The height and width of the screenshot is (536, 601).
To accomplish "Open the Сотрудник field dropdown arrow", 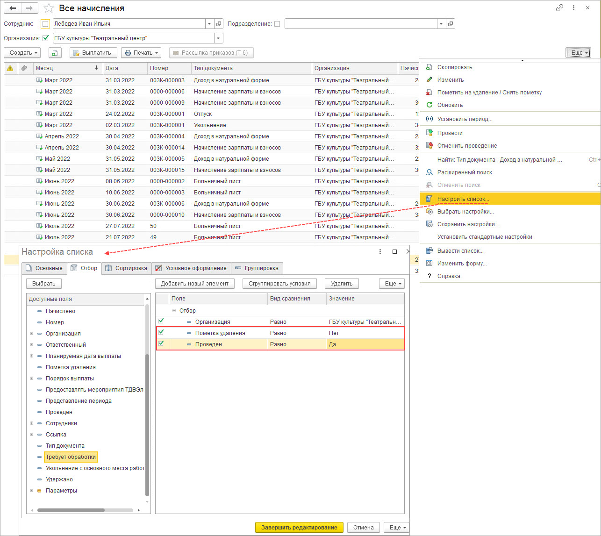I will pyautogui.click(x=209, y=24).
